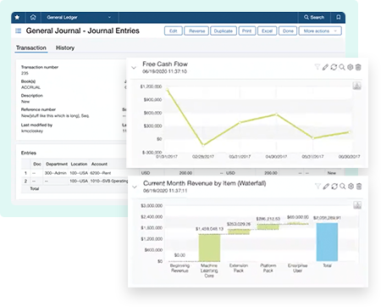This screenshot has height=307, width=381.
Task: Zoom the Waterfall chart with magnifier icon
Action: coord(343,187)
